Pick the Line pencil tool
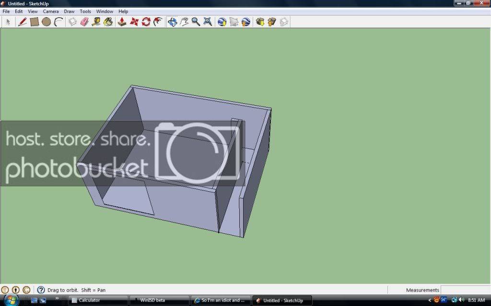491x306 pixels. pyautogui.click(x=22, y=22)
